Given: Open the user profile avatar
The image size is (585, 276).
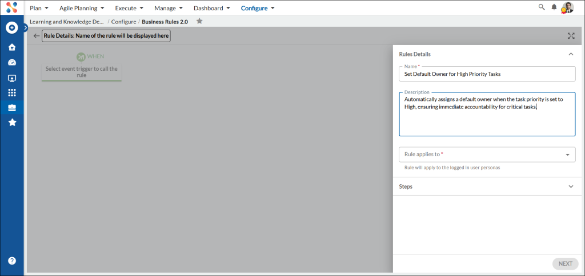Looking at the screenshot, I should click(567, 7).
